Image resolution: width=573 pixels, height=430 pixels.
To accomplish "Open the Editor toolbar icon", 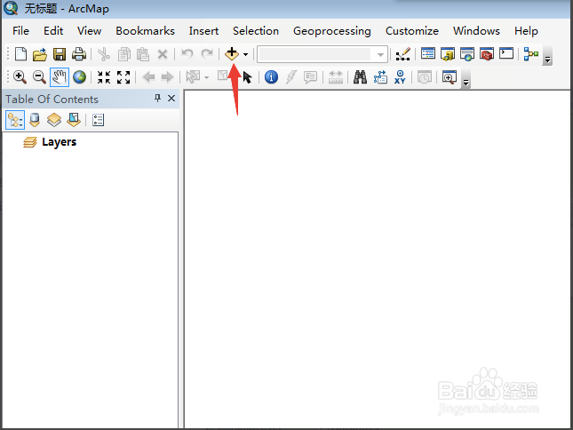I will coord(403,54).
